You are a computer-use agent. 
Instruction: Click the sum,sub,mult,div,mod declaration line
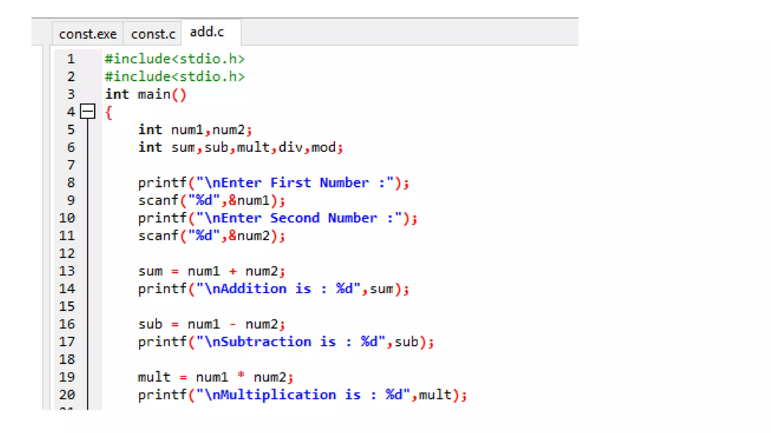coord(240,147)
